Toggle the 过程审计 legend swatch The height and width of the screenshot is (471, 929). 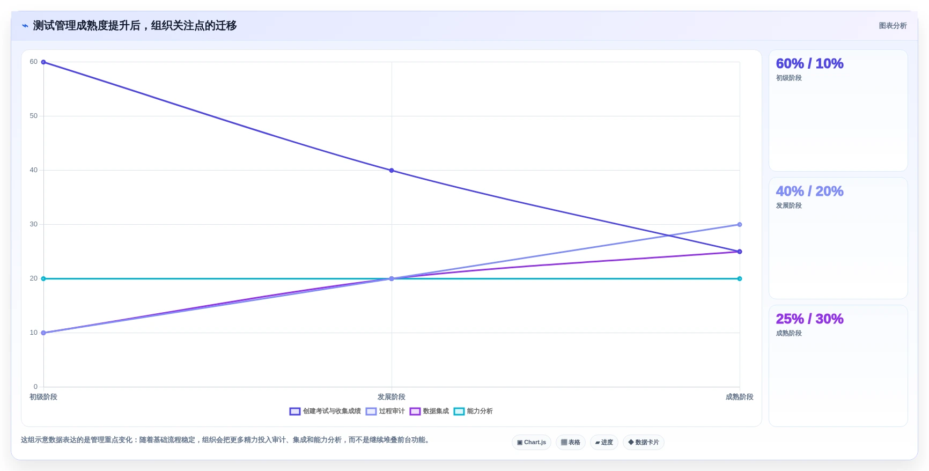tap(371, 411)
